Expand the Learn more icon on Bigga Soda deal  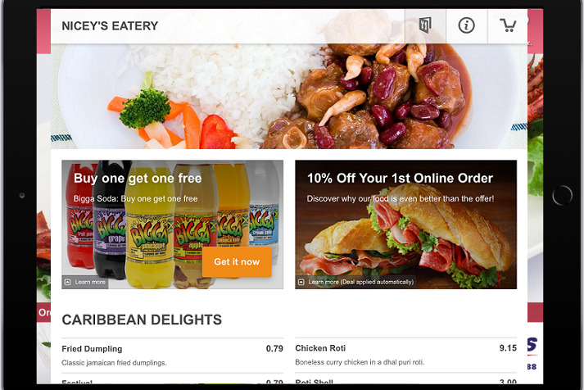[x=68, y=282]
